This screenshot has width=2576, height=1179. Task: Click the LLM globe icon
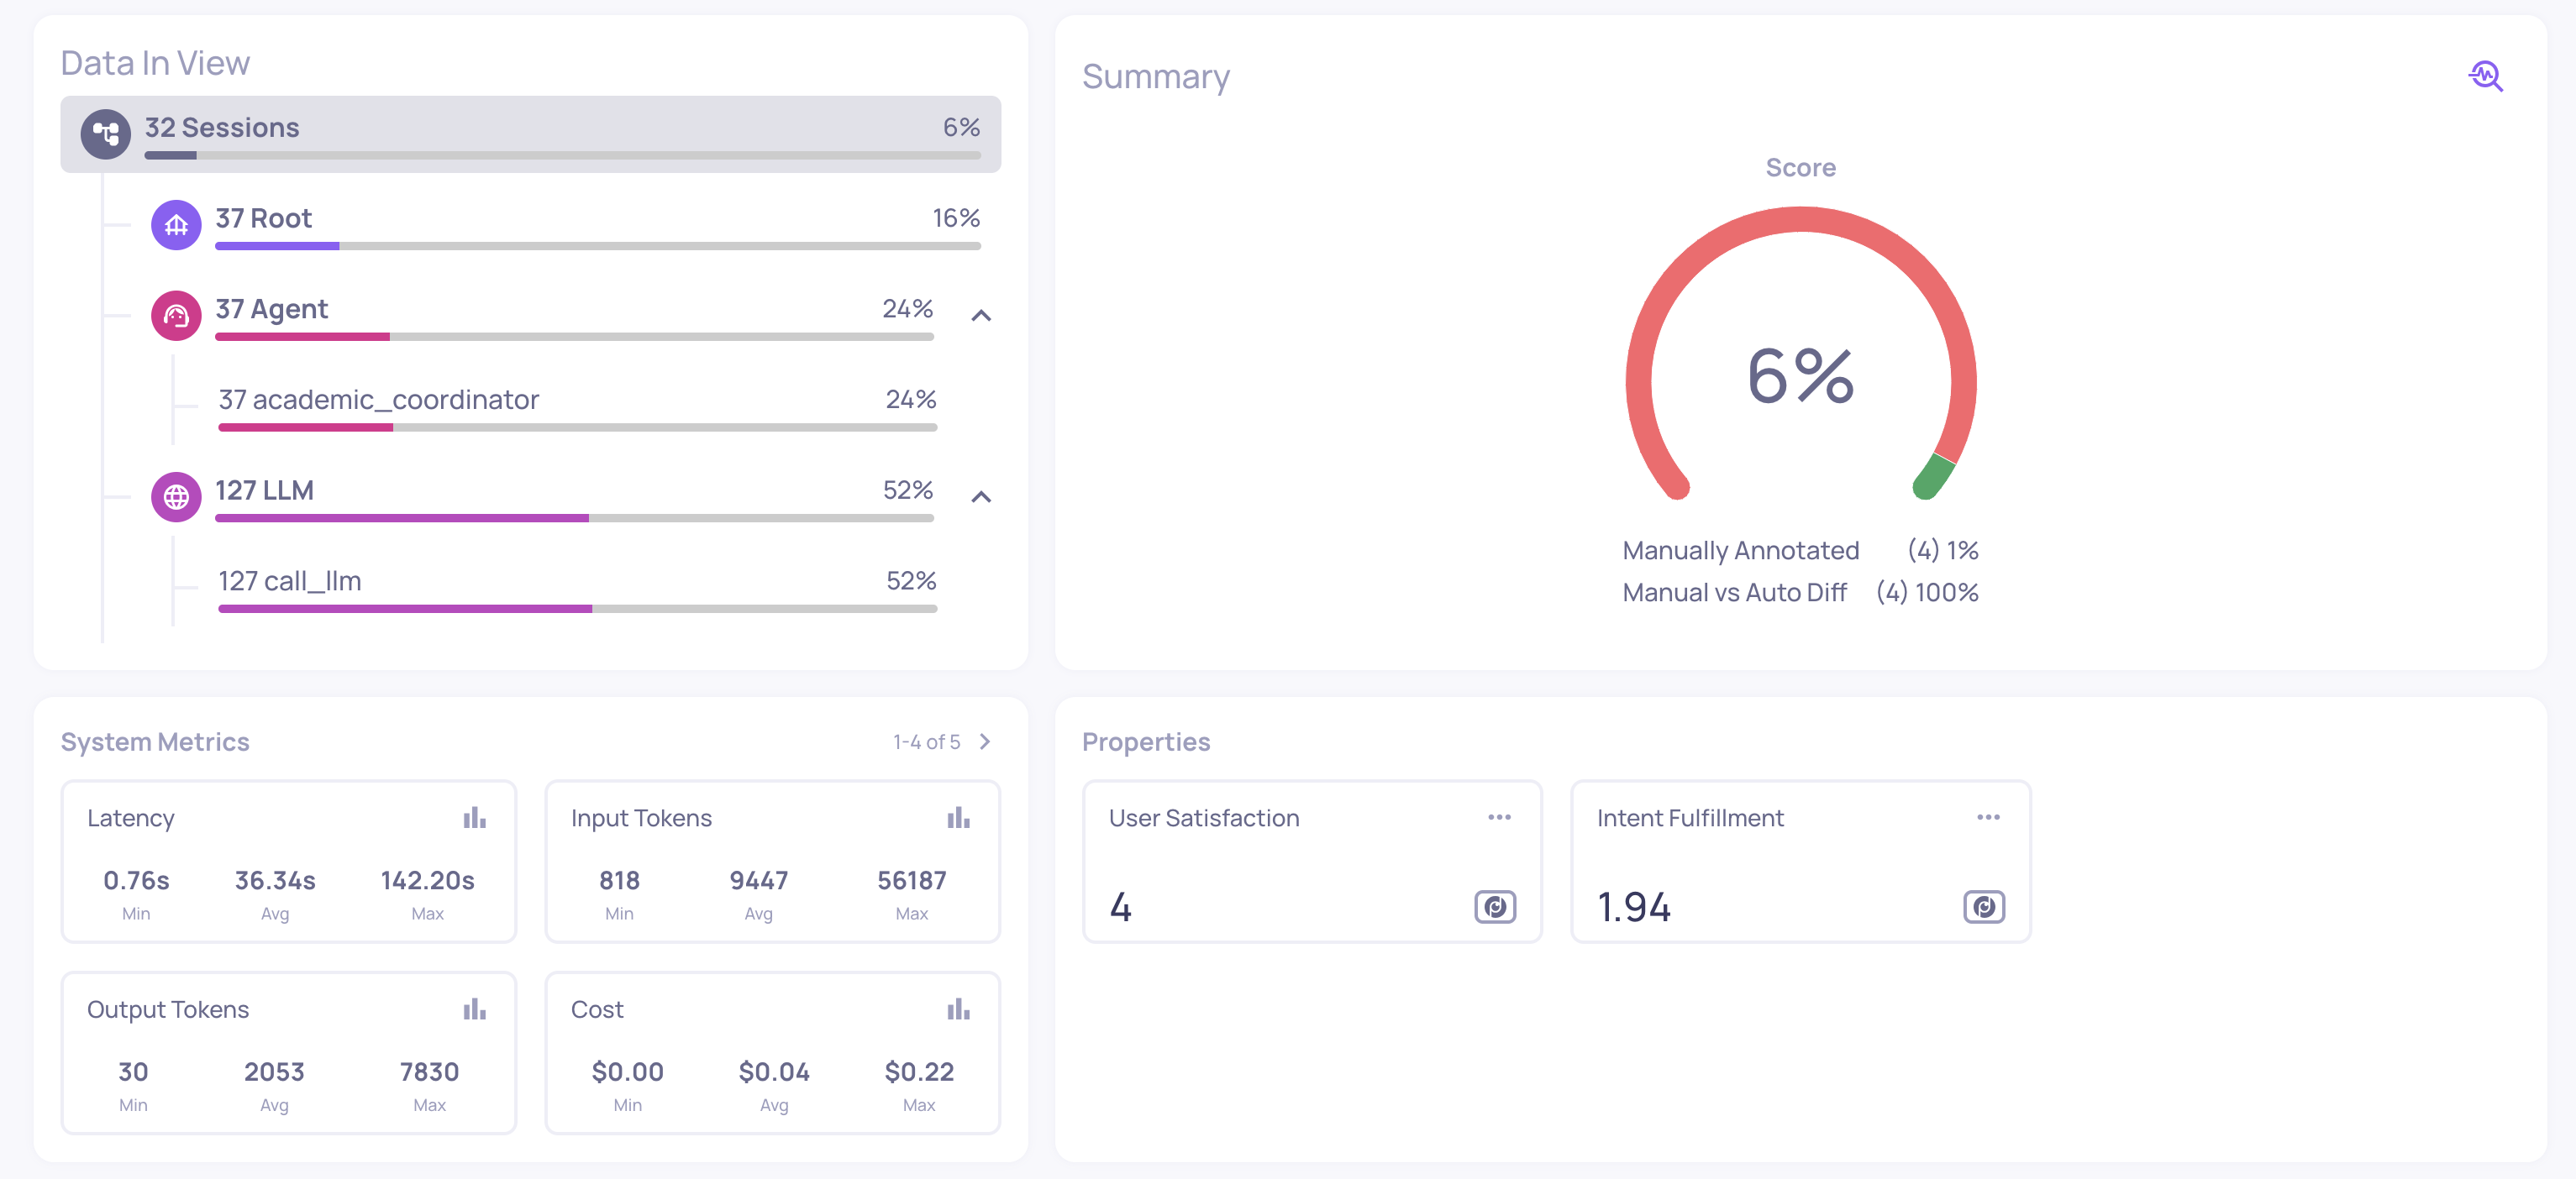tap(176, 496)
